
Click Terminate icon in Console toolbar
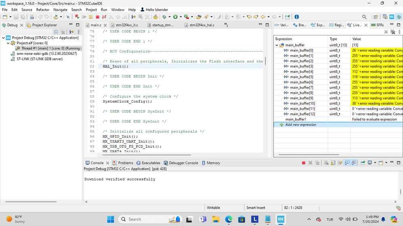pyautogui.click(x=304, y=163)
